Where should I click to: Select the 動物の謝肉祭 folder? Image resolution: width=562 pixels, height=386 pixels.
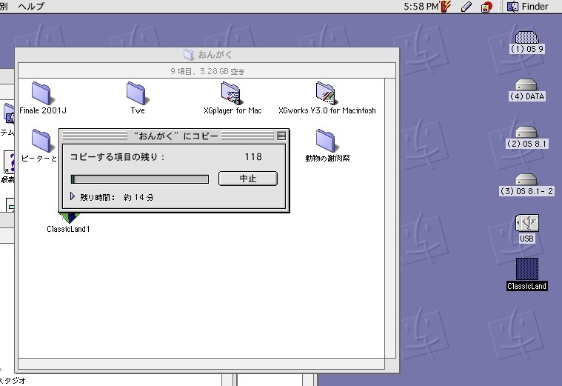click(x=326, y=142)
